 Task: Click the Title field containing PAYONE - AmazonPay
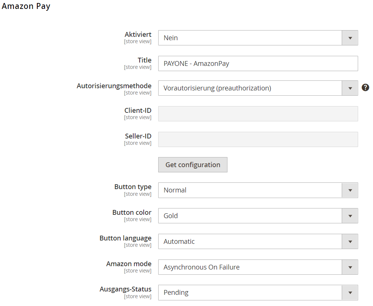coord(258,64)
